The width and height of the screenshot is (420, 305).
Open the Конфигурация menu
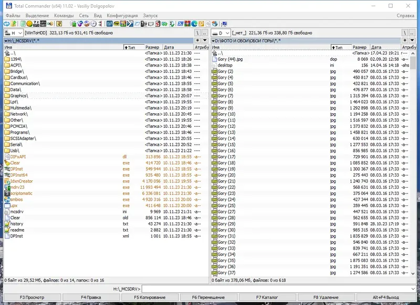(122, 16)
